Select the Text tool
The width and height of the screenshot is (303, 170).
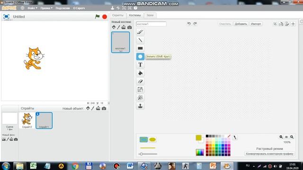click(140, 65)
